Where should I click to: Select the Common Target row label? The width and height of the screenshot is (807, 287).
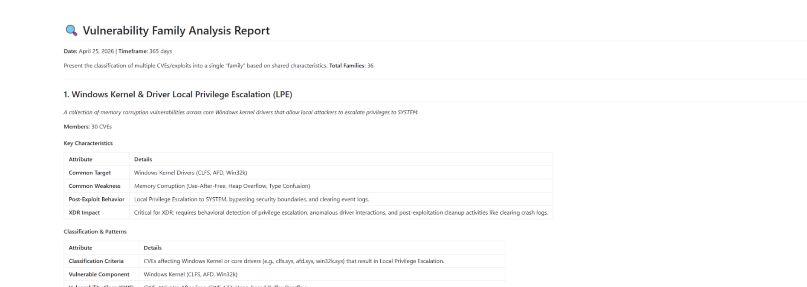[x=90, y=173]
